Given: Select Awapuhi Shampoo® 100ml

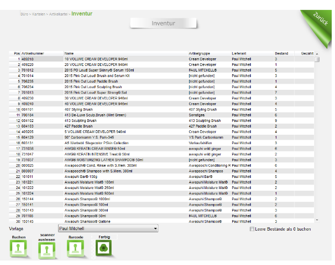Looking at the screenshot, I should coord(86,205).
